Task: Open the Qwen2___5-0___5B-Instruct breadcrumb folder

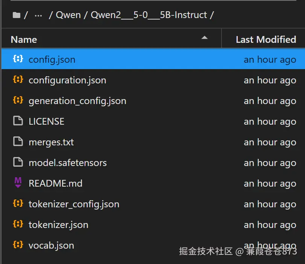Action: 149,15
